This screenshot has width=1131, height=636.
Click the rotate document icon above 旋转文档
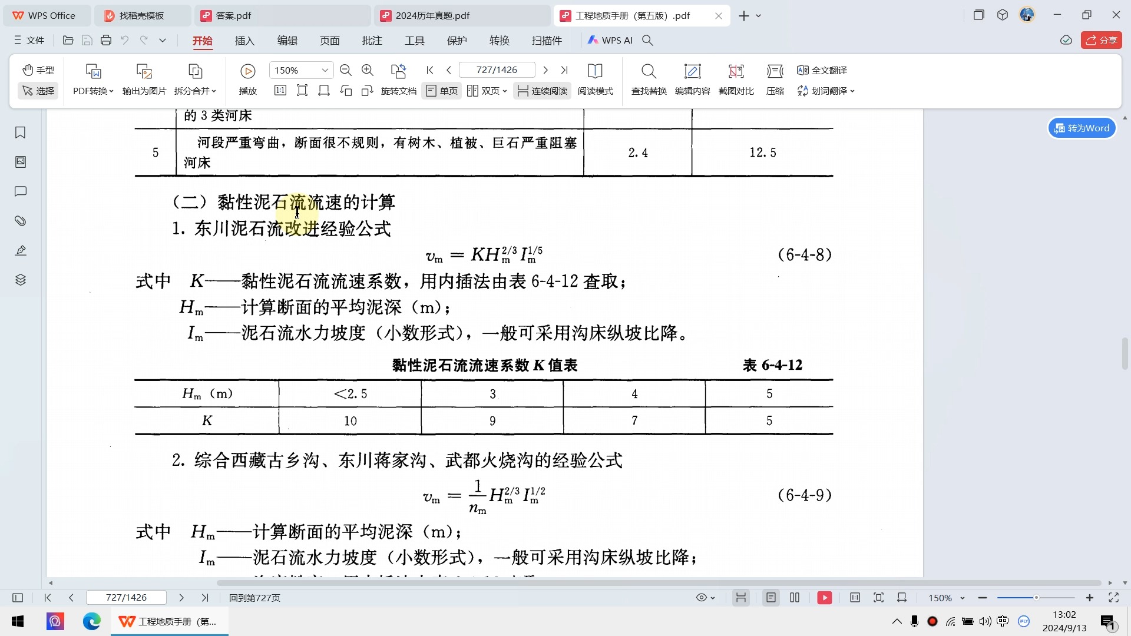(399, 71)
